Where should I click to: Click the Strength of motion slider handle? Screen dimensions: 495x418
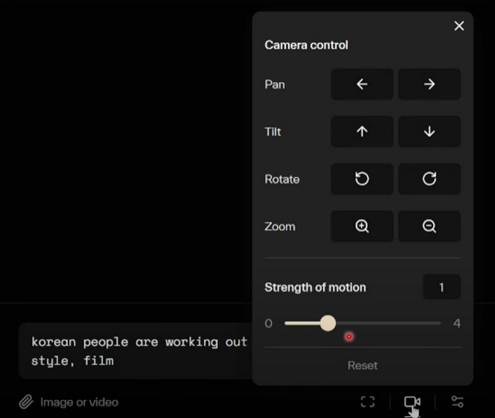[x=328, y=323]
